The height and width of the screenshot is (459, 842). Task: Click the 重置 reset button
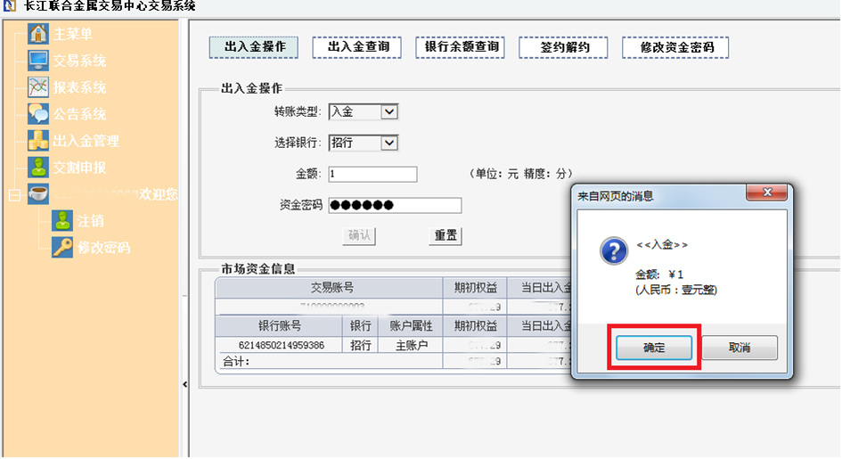pyautogui.click(x=446, y=236)
